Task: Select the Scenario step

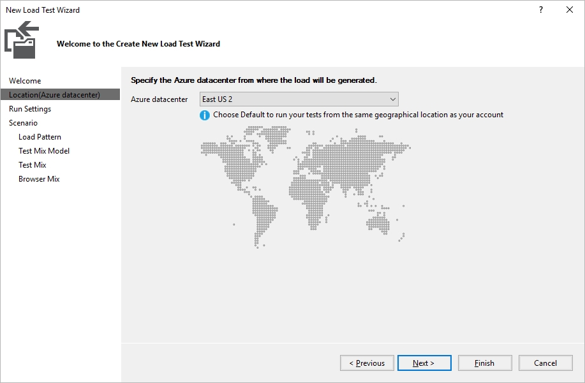Action: [23, 123]
